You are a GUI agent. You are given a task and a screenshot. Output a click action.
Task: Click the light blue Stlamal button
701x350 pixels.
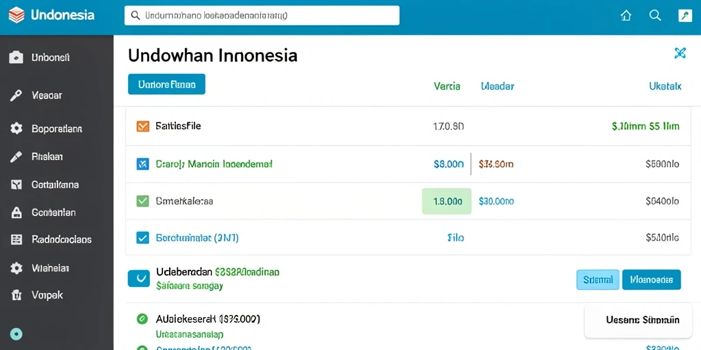[x=598, y=280]
